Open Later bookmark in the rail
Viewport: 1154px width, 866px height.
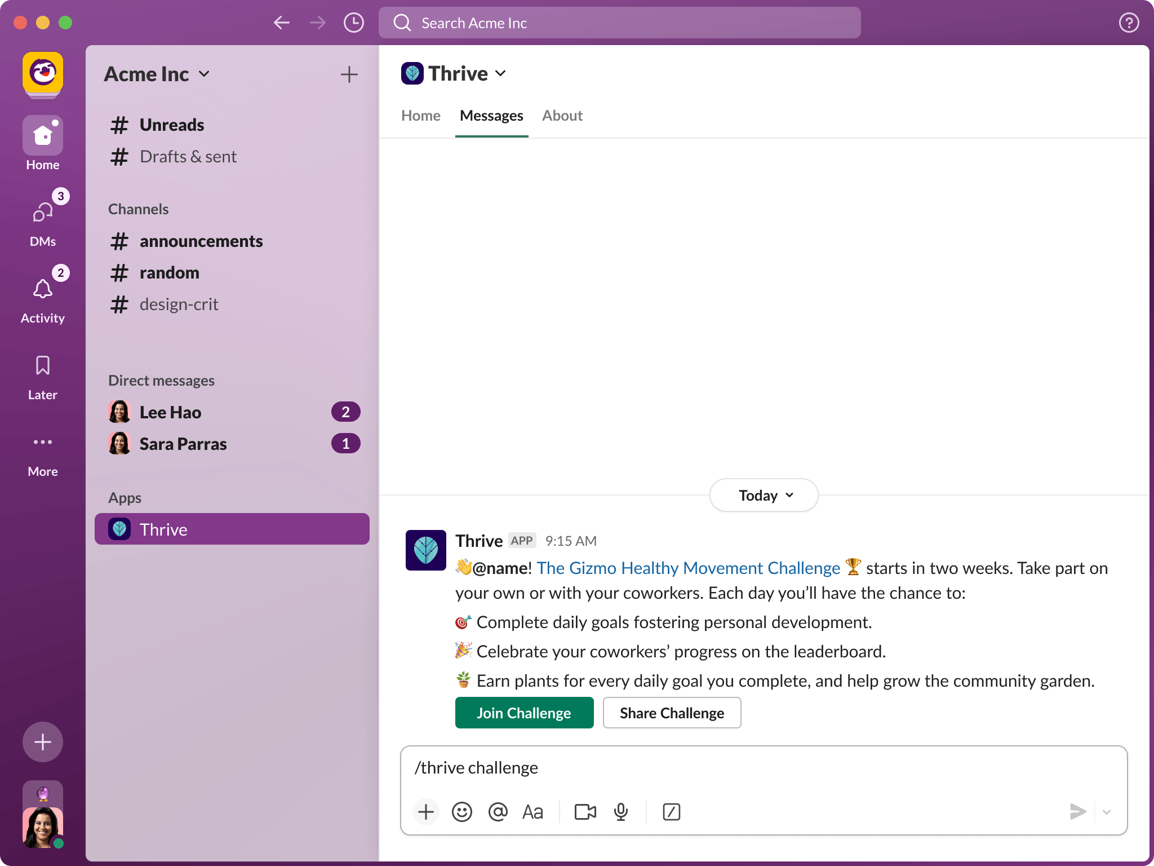(43, 378)
